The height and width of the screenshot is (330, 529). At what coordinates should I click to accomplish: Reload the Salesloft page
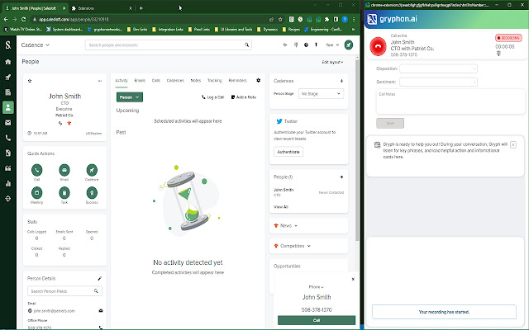pyautogui.click(x=24, y=20)
